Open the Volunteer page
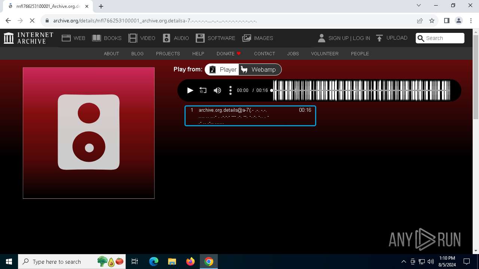 click(325, 53)
